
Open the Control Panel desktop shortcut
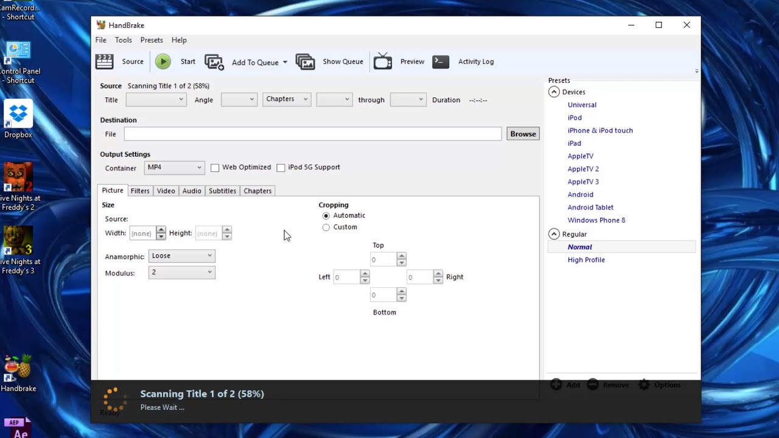click(18, 63)
